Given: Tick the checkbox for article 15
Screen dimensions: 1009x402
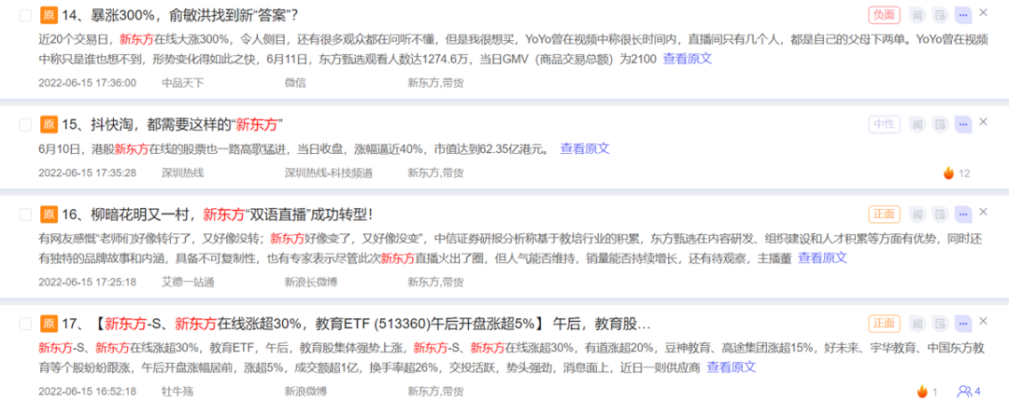Looking at the screenshot, I should (25, 125).
